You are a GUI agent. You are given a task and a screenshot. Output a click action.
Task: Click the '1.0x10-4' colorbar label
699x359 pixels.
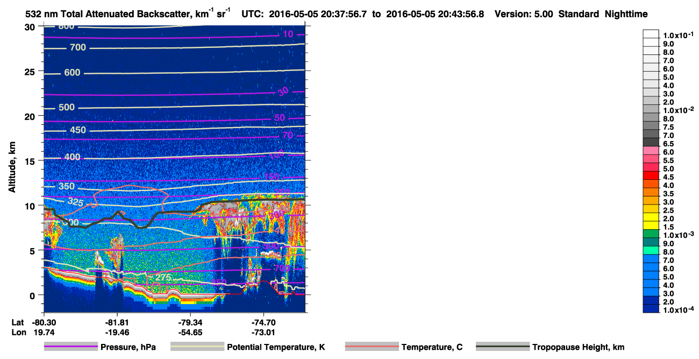(x=678, y=310)
